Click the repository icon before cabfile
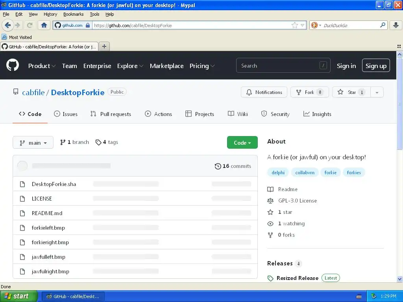 click(16, 92)
